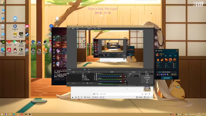Add a new source in OBS

pos(83,83)
